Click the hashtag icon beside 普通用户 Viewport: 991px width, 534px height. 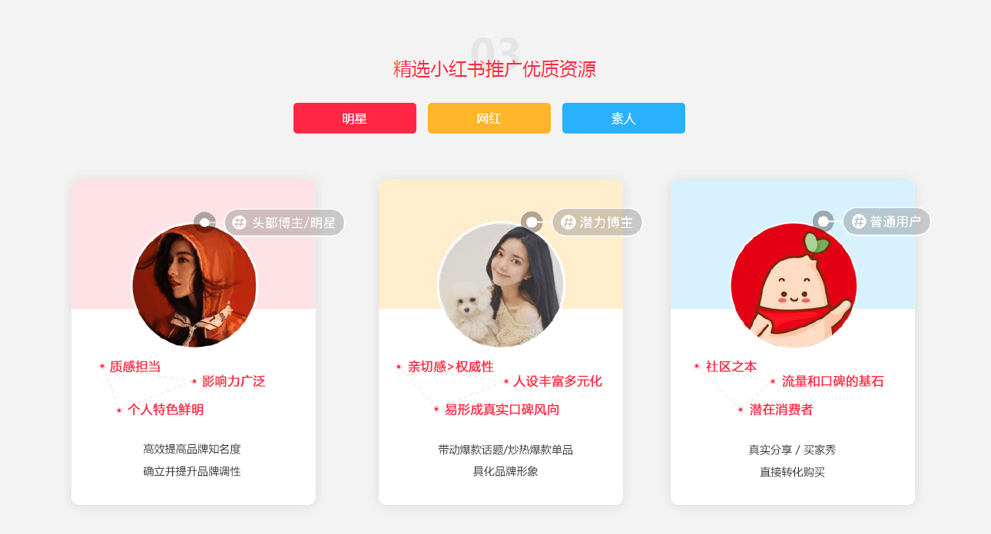859,222
